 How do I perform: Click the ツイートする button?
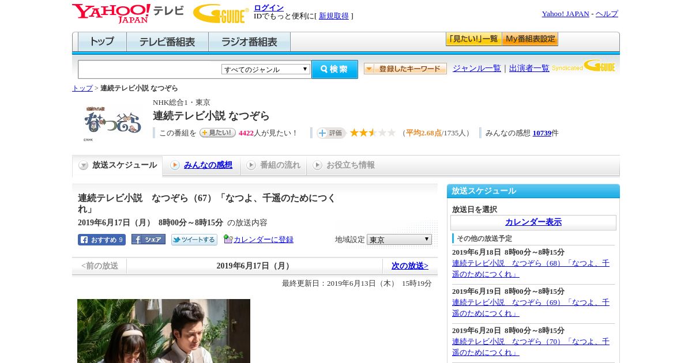coord(194,240)
